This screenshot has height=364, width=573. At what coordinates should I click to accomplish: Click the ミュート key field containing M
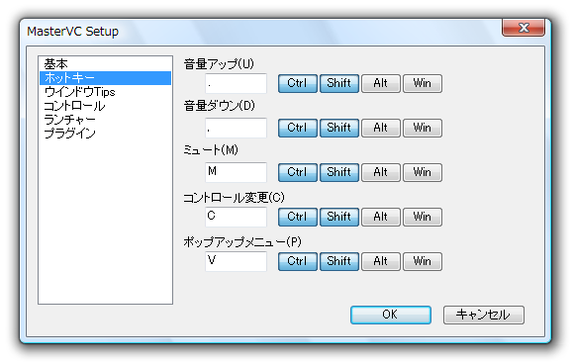236,172
